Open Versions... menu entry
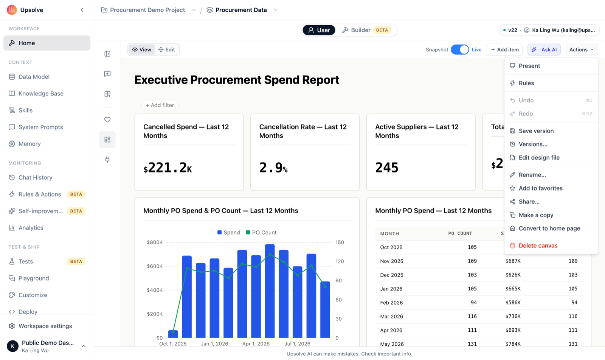The image size is (605, 360). pos(551,144)
